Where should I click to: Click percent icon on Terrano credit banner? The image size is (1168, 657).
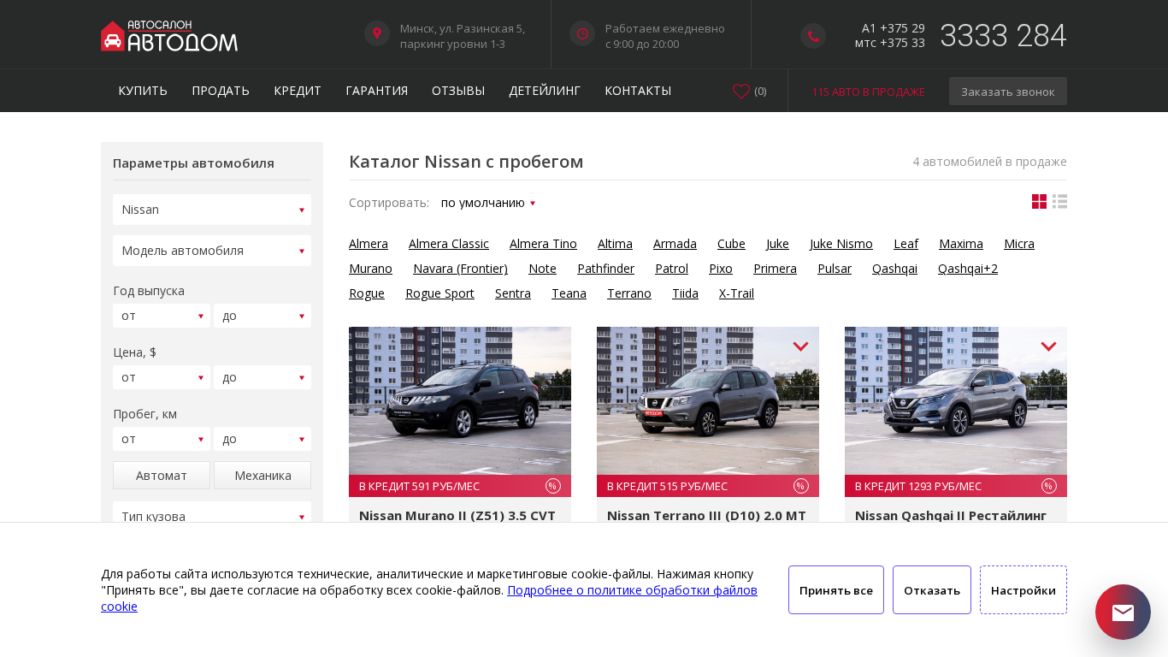coord(801,486)
